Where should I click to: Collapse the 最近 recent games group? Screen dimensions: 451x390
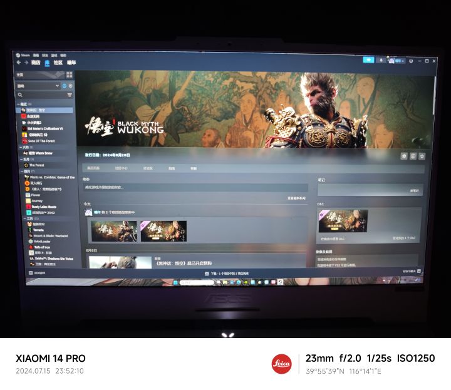pyautogui.click(x=18, y=104)
